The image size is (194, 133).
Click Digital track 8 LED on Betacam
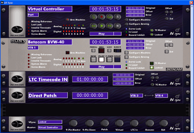(83, 64)
